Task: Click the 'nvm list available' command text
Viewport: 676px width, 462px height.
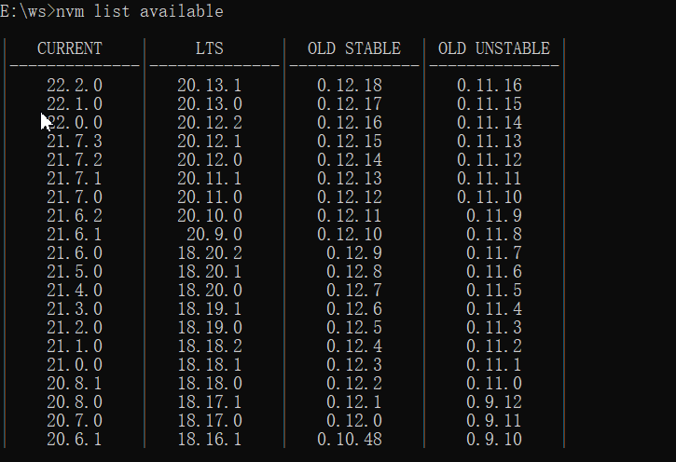Action: pyautogui.click(x=140, y=11)
